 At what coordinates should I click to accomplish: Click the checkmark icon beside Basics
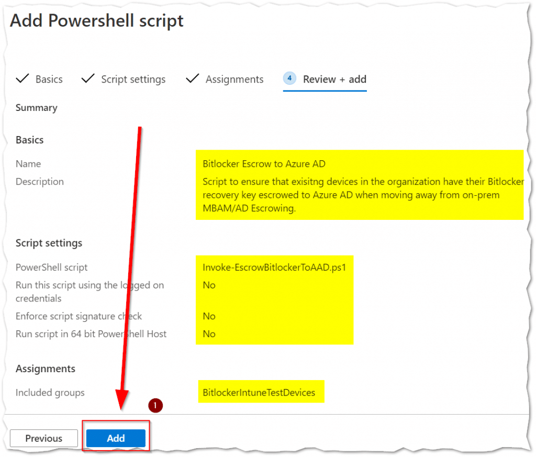pyautogui.click(x=23, y=79)
